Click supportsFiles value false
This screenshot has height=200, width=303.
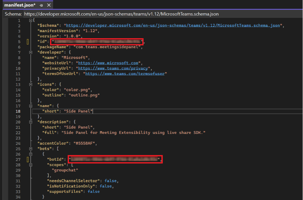(x=94, y=192)
